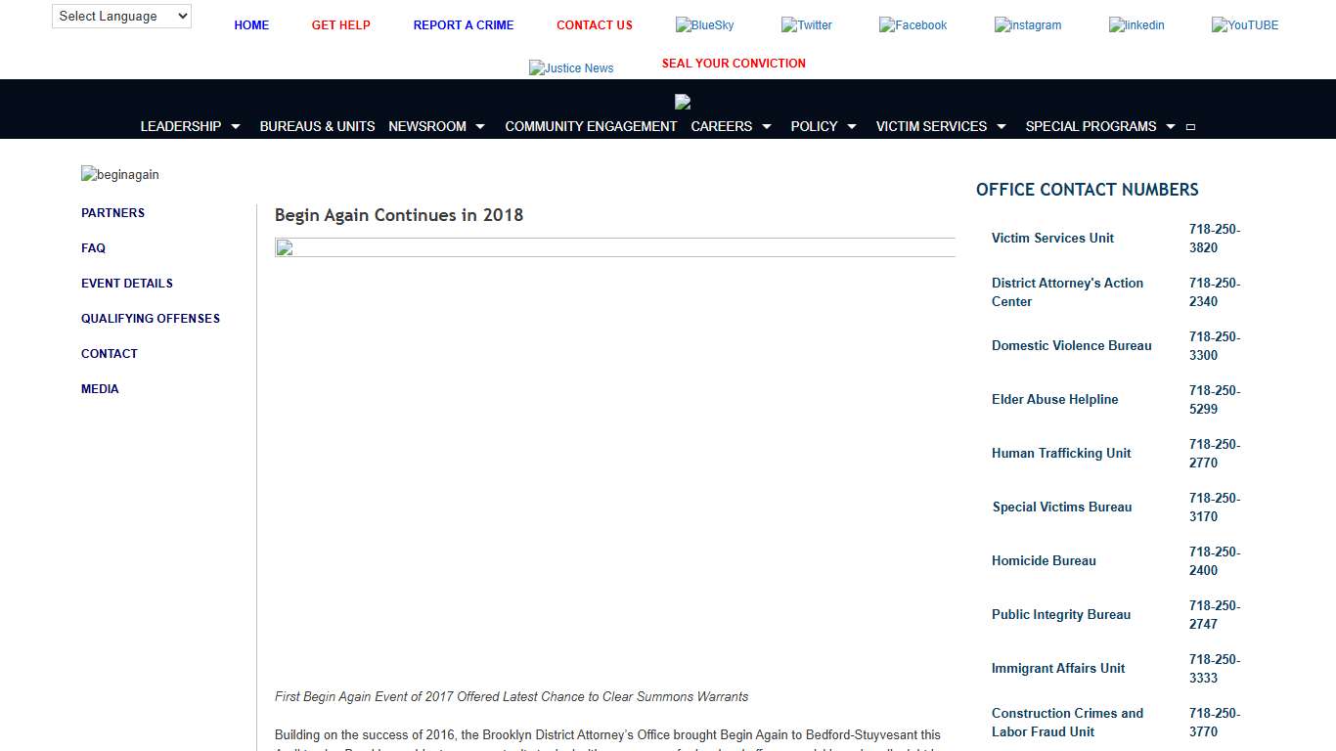Image resolution: width=1336 pixels, height=751 pixels.
Task: Open the Instagram icon link
Action: pyautogui.click(x=1028, y=25)
